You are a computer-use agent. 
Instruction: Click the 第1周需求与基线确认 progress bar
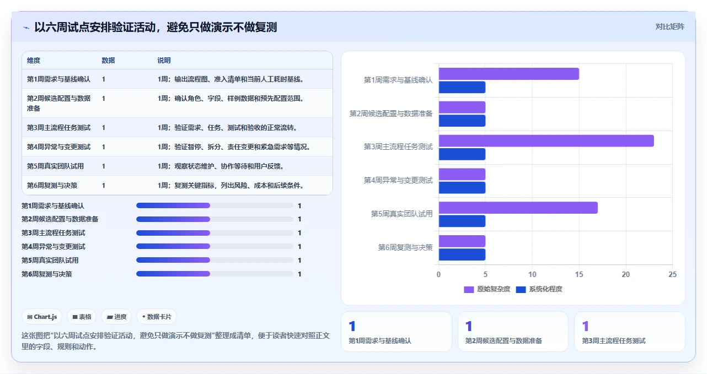(x=215, y=205)
